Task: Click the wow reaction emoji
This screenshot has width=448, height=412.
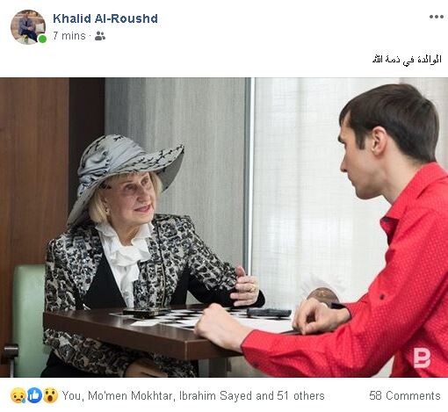Action: tap(50, 395)
